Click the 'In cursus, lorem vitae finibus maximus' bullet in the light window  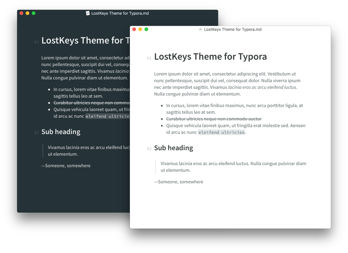[x=235, y=109]
